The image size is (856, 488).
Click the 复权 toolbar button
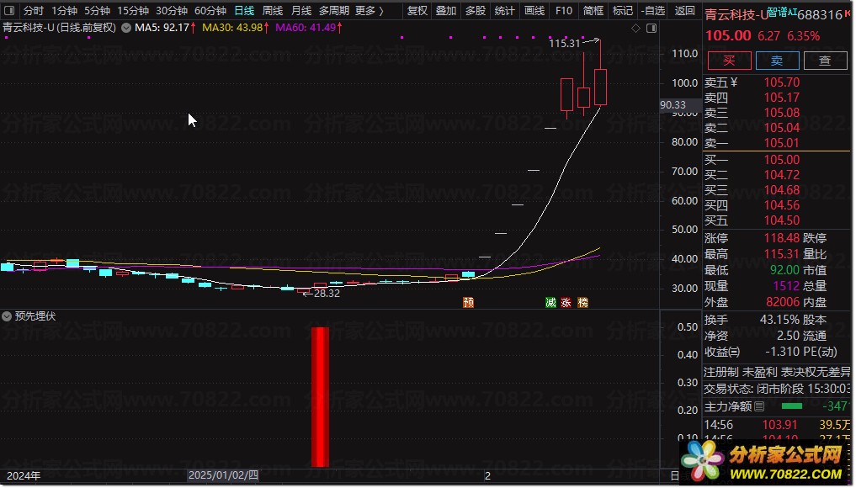(x=417, y=10)
